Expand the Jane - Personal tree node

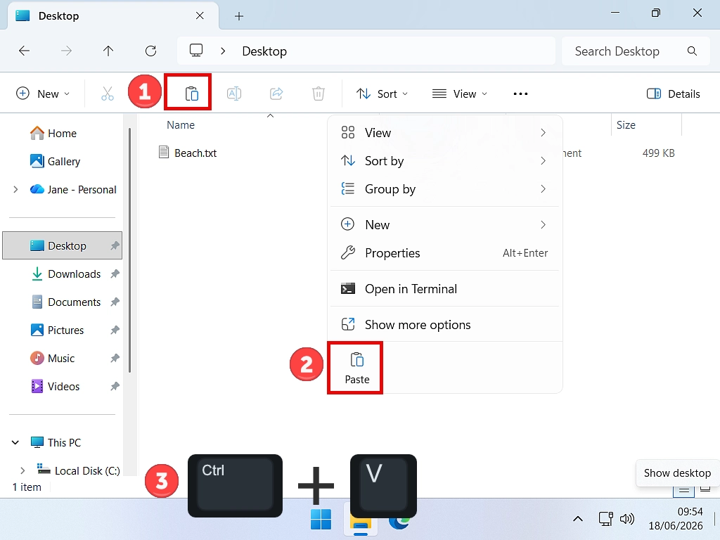15,189
